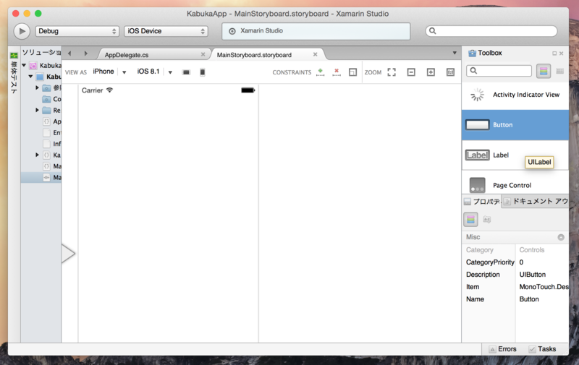This screenshot has width=579, height=365.
Task: Select the Button item in Toolbox
Action: coord(515,125)
